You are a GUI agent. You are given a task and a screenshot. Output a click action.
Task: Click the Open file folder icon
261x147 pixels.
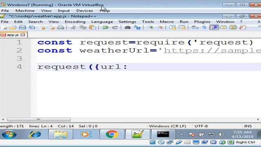(13, 27)
